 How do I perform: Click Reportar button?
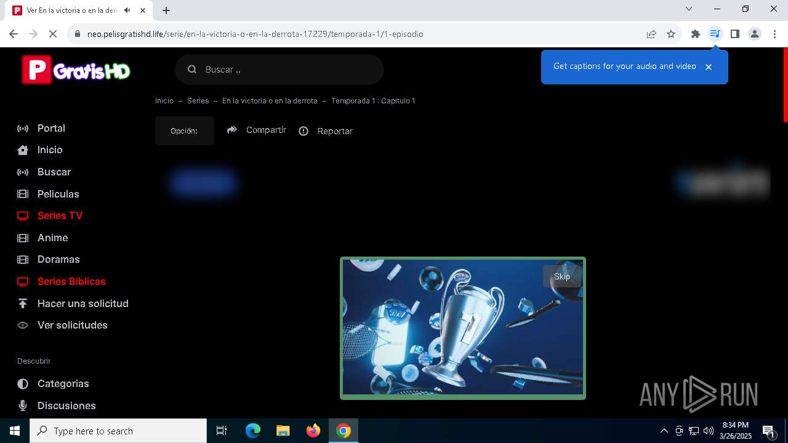(x=326, y=131)
